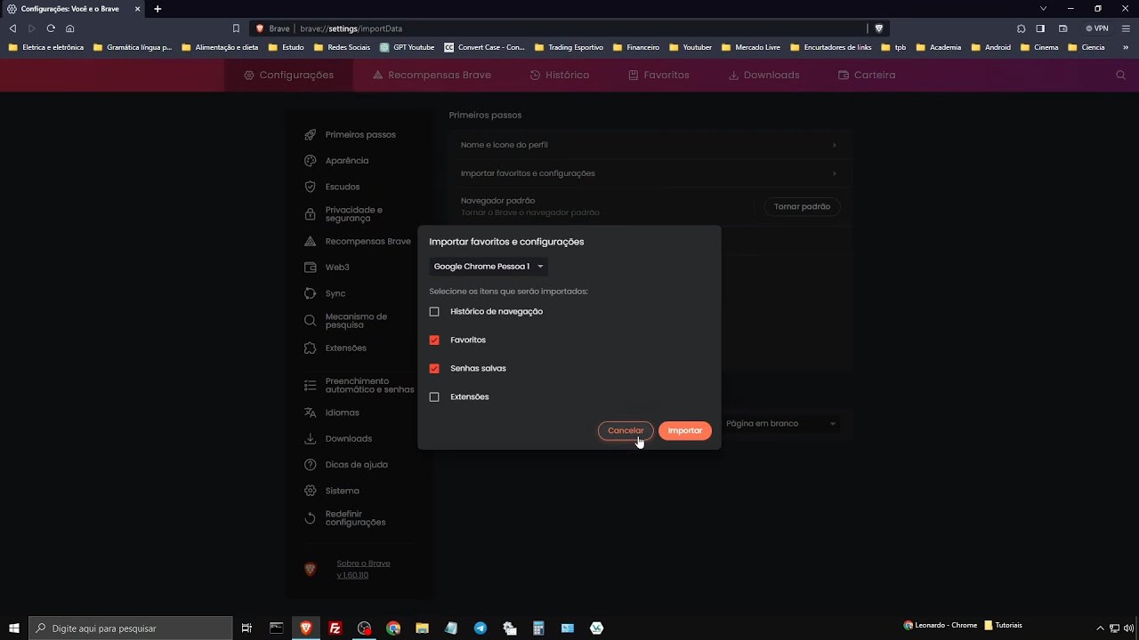Open the Downloads top tab
Image resolution: width=1139 pixels, height=640 pixels.
point(763,76)
